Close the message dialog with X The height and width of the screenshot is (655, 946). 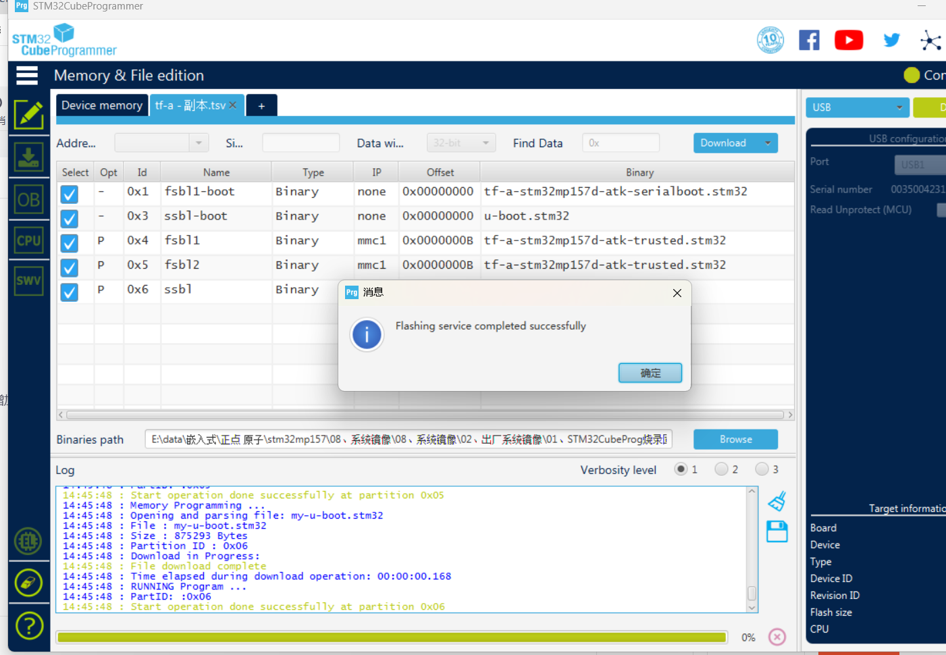tap(677, 292)
